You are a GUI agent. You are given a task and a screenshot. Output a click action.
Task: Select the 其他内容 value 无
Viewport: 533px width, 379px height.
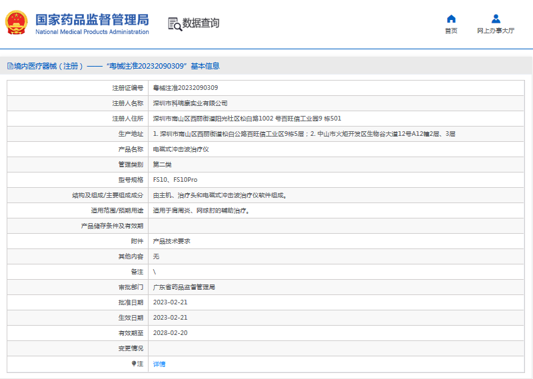[156, 256]
